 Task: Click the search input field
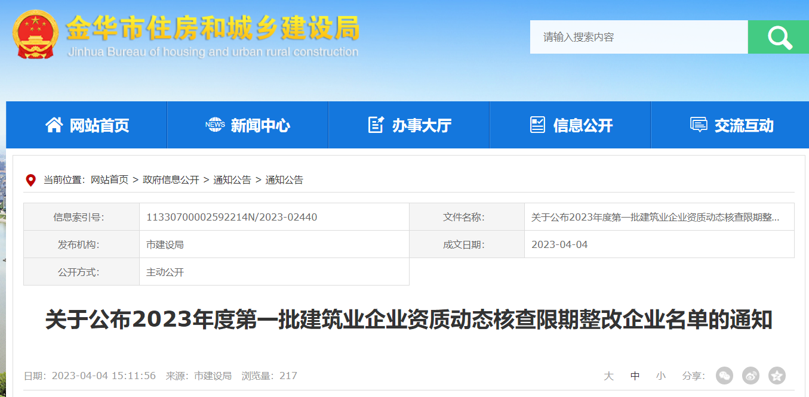click(639, 37)
